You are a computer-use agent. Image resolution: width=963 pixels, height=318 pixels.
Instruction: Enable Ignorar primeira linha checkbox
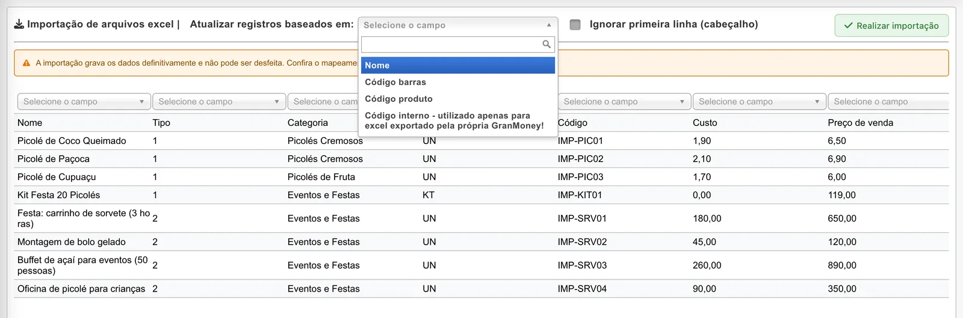(x=575, y=25)
